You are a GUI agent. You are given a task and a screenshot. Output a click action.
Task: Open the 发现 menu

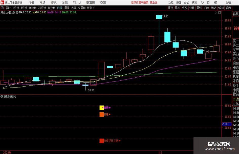[65, 3]
